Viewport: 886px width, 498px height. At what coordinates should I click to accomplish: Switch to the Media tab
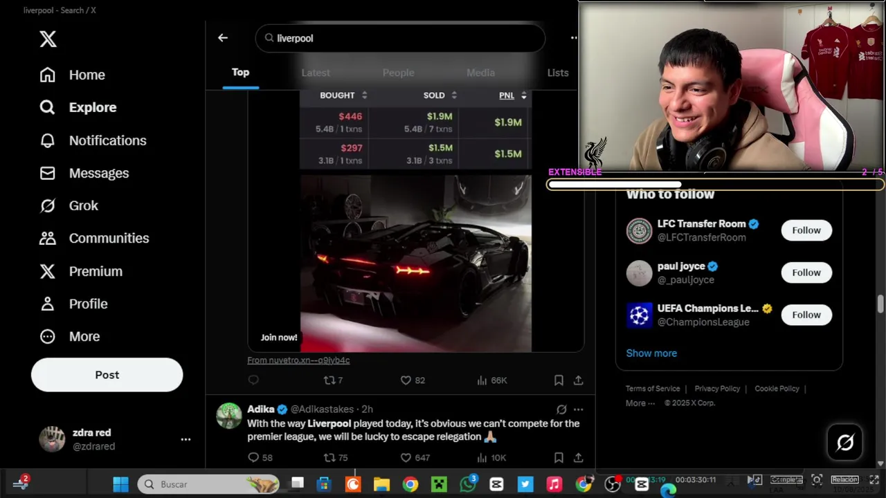[480, 73]
